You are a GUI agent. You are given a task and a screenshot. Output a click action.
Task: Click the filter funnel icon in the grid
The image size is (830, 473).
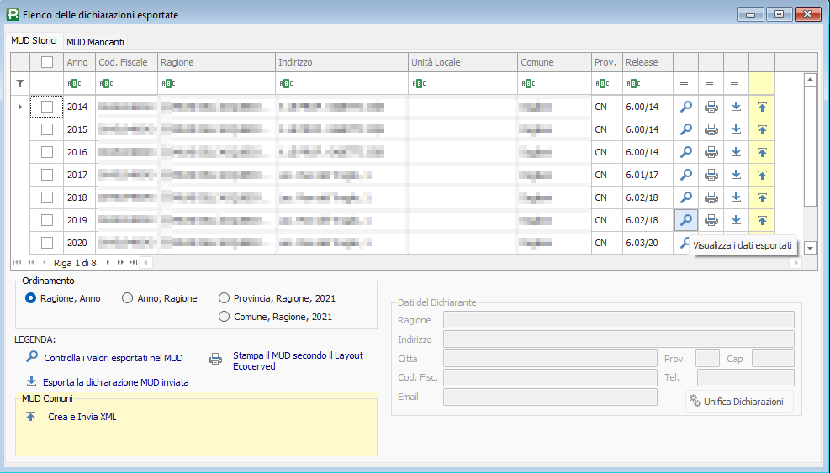[20, 83]
